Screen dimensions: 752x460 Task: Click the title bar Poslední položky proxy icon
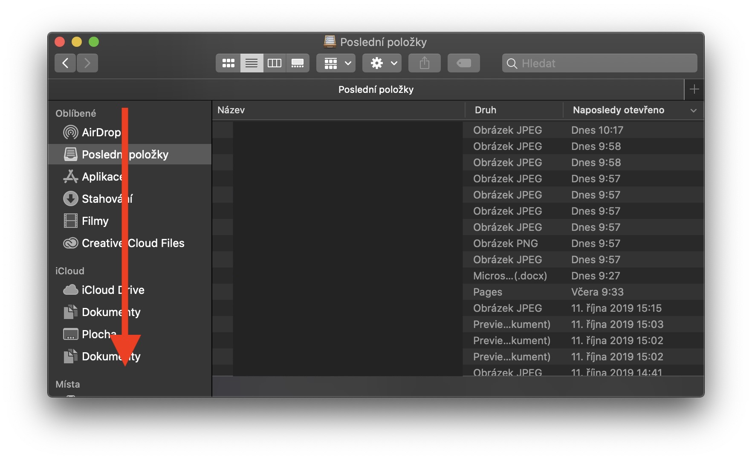[330, 41]
